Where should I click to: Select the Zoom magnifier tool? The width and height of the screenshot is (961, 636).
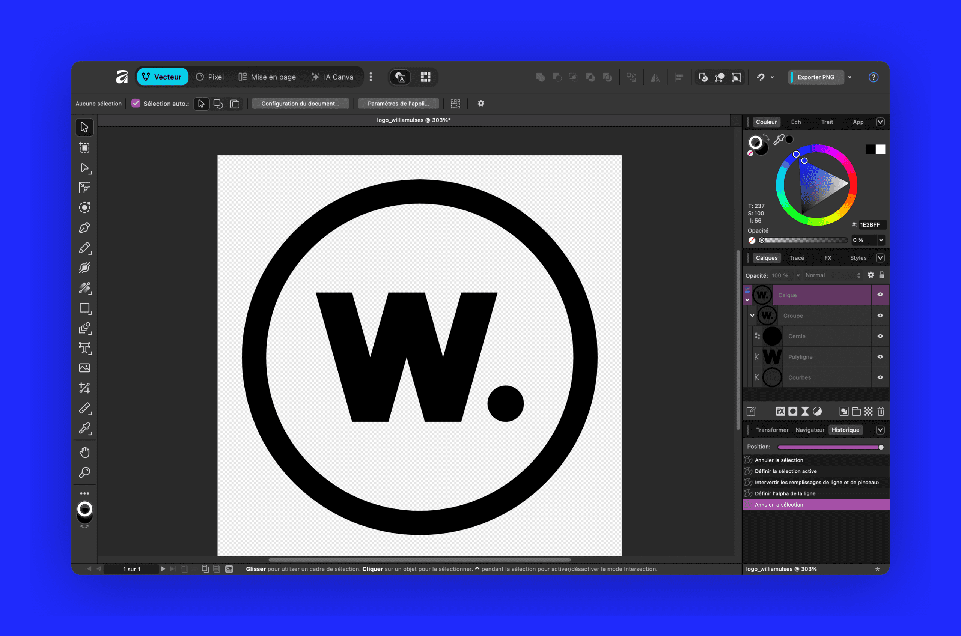click(84, 472)
